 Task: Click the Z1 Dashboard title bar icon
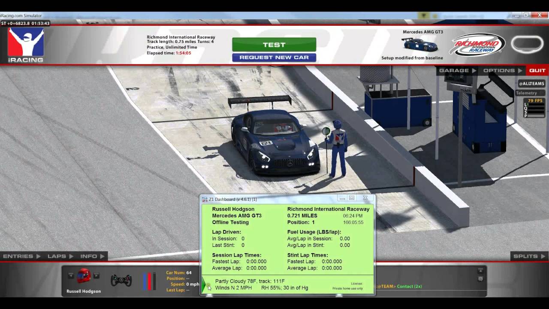(205, 199)
